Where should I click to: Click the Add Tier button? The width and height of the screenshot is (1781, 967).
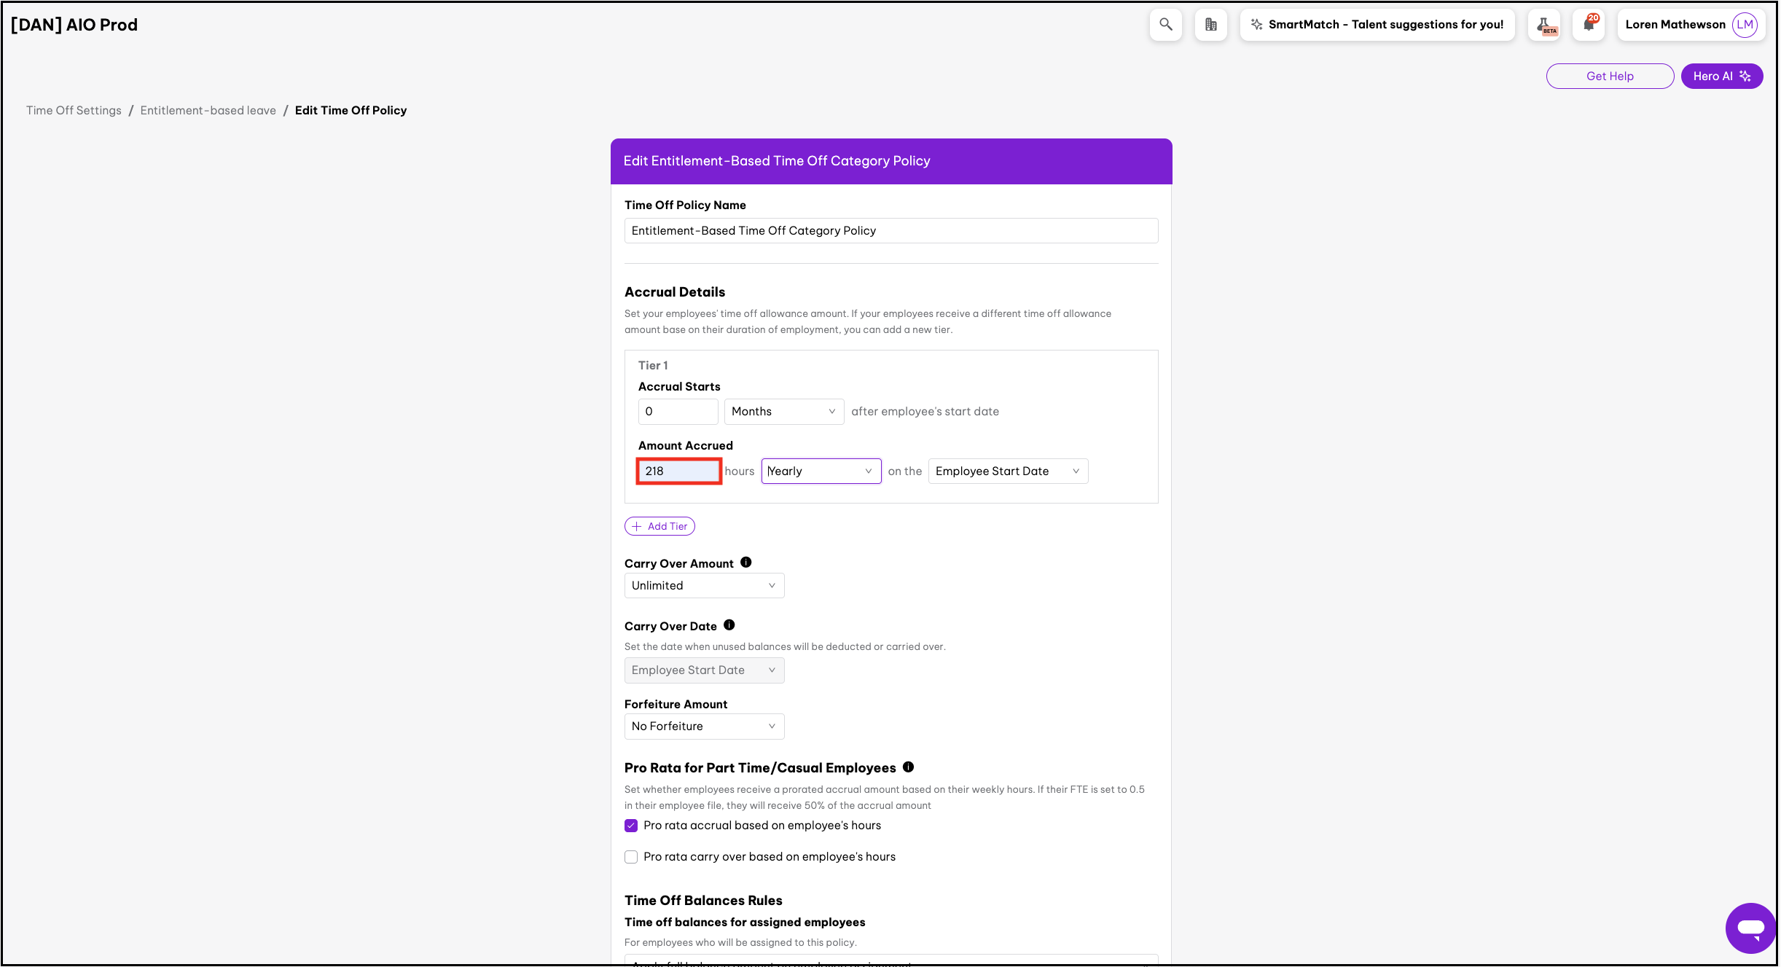point(659,526)
